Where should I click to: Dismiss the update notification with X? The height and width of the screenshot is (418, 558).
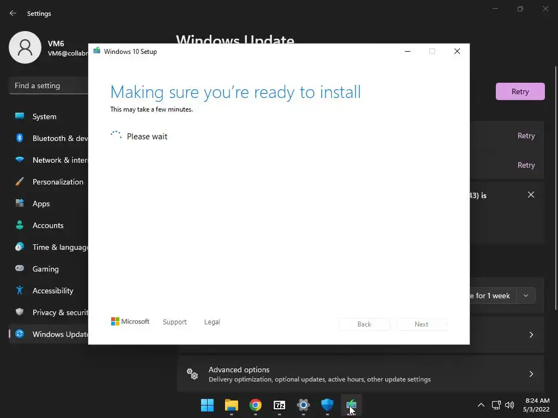click(x=531, y=195)
